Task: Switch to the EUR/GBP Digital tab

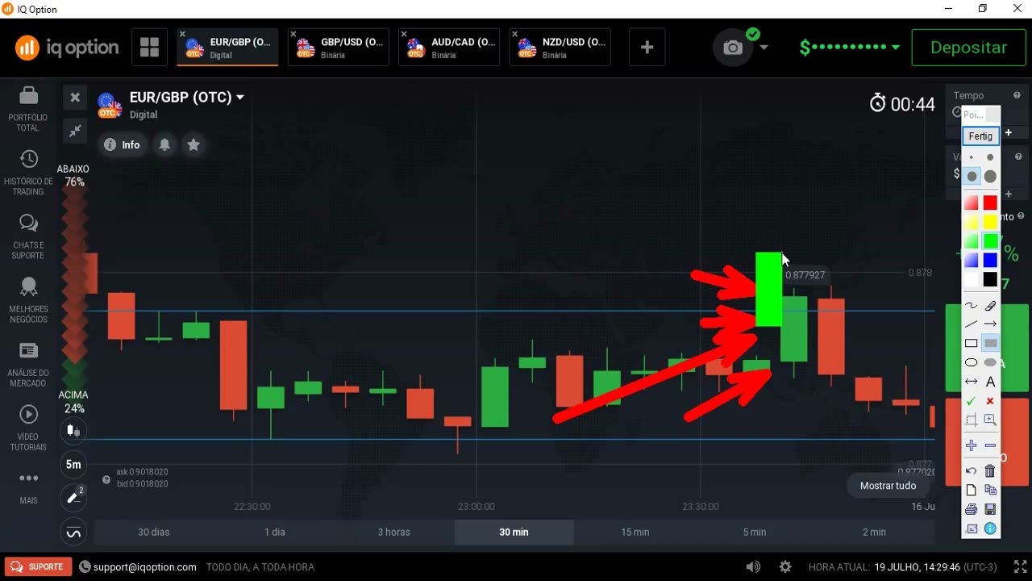Action: [x=227, y=48]
